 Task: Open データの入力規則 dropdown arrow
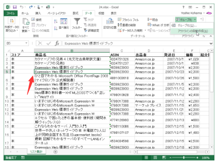pyautogui.click(x=145, y=30)
